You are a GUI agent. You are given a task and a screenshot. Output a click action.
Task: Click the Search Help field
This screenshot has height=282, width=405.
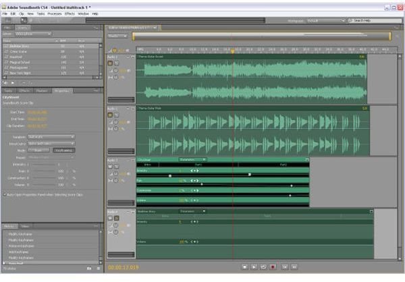375,20
